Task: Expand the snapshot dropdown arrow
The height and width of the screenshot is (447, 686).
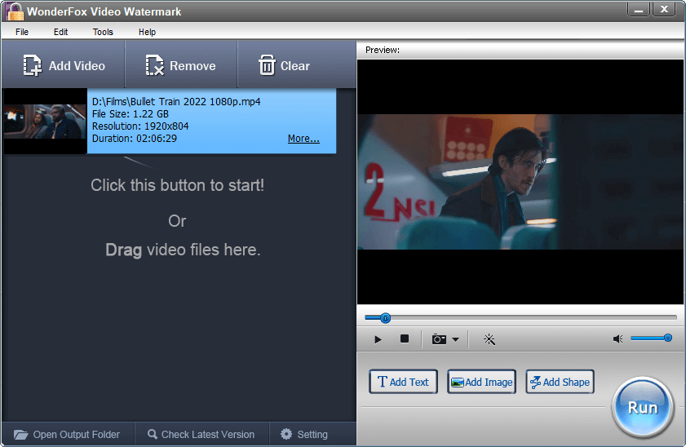Action: [455, 339]
